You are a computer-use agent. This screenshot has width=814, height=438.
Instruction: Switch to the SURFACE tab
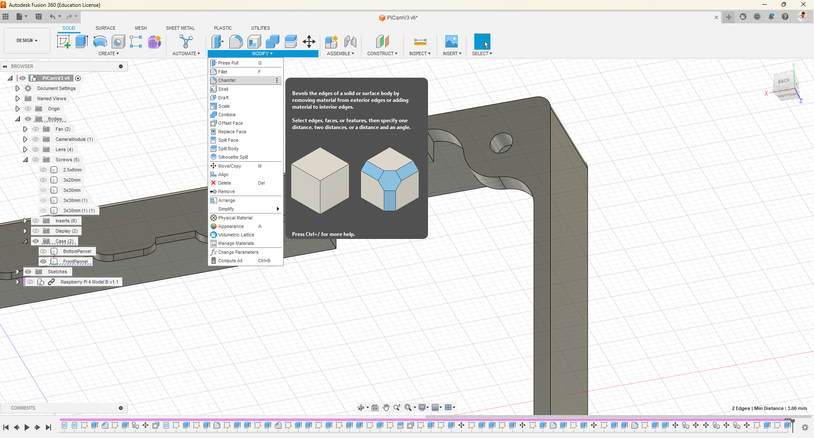(105, 28)
